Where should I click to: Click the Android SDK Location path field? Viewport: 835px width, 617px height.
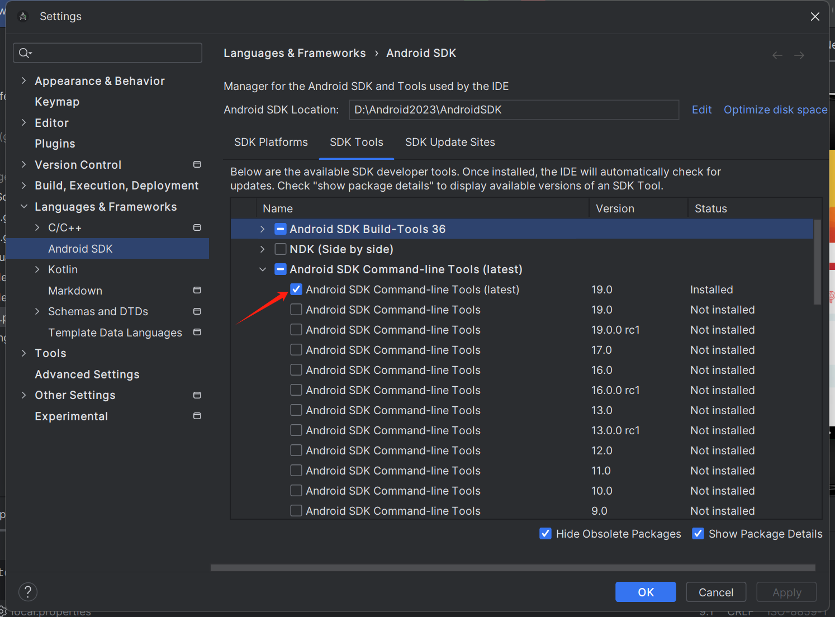tap(514, 110)
